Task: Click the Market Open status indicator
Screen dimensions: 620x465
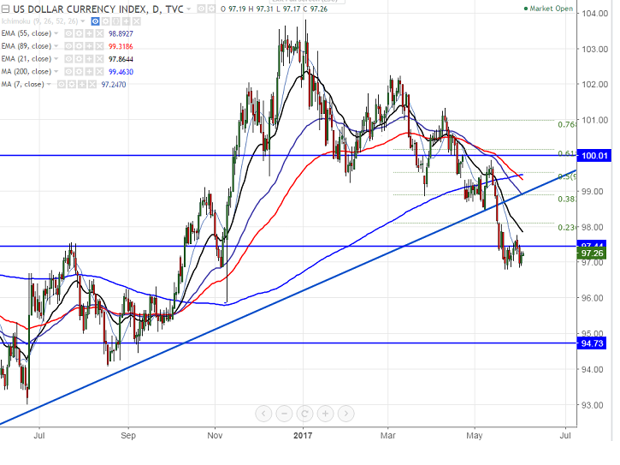Action: coord(548,9)
